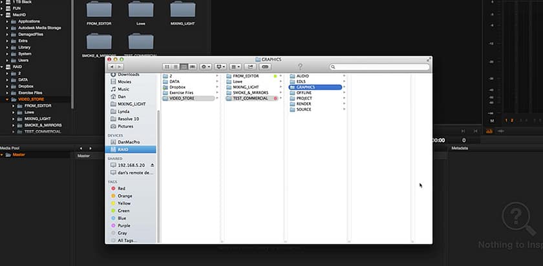The image size is (543, 266).
Task: Open Pictures in Finder sidebar
Action: click(x=122, y=127)
